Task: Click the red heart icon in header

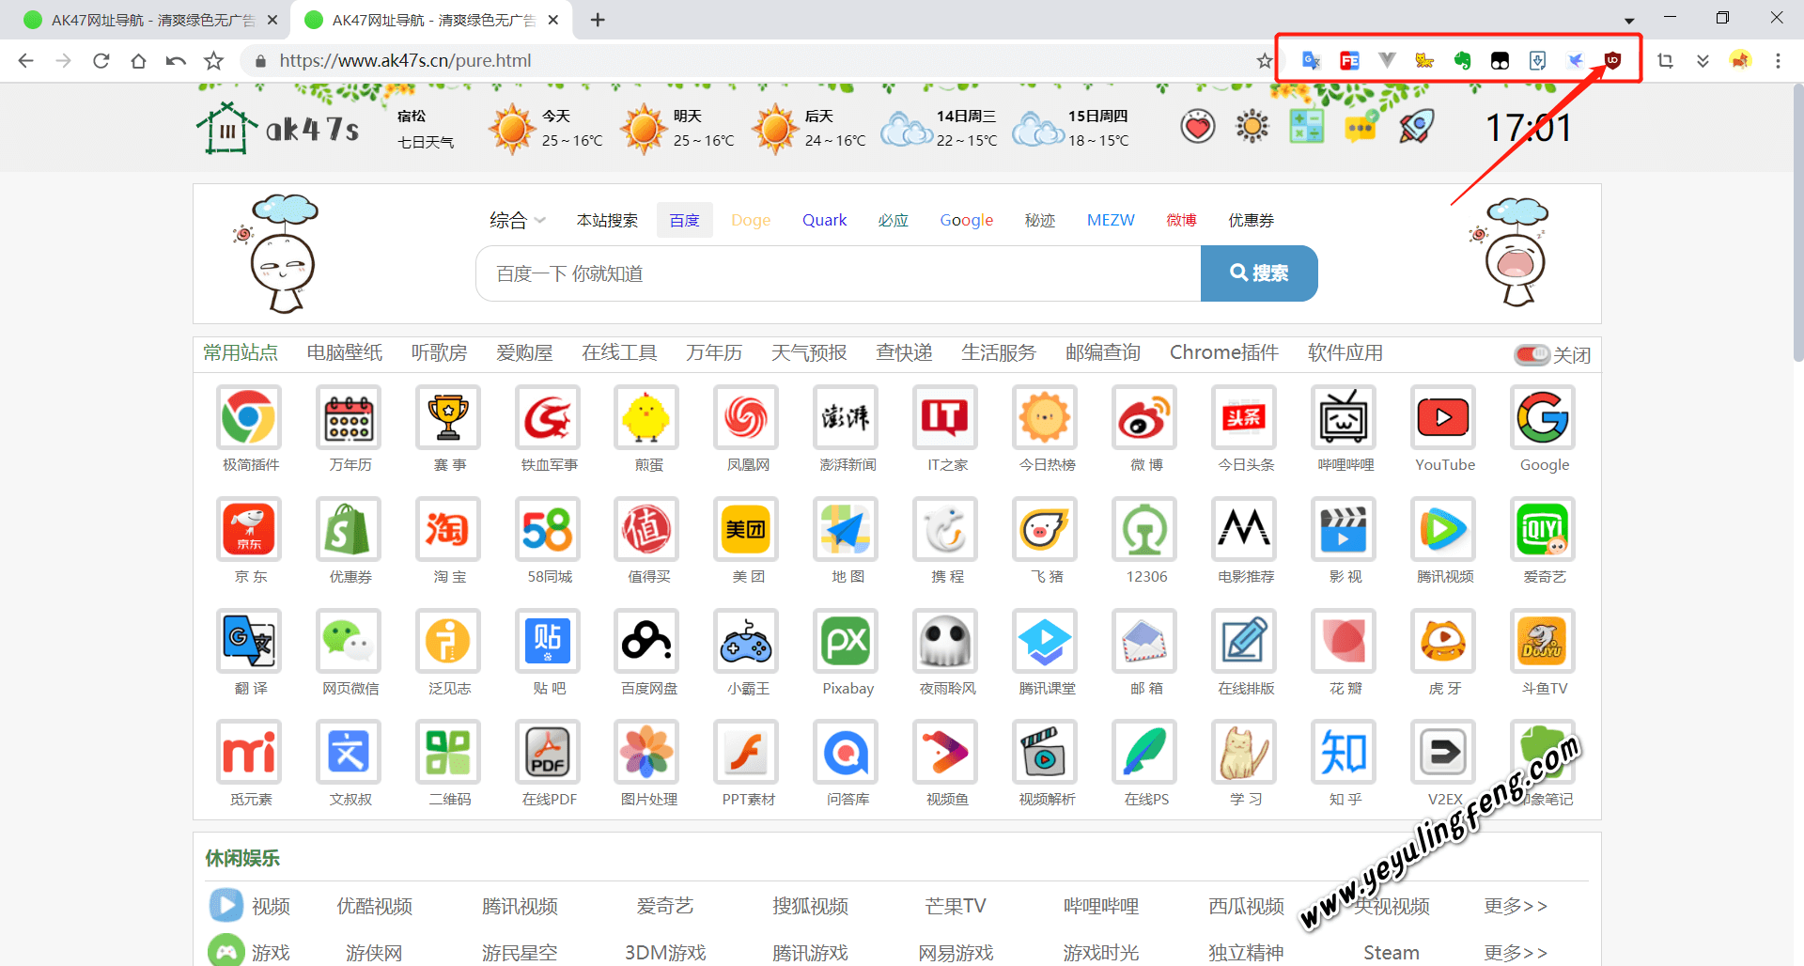Action: (x=1198, y=126)
